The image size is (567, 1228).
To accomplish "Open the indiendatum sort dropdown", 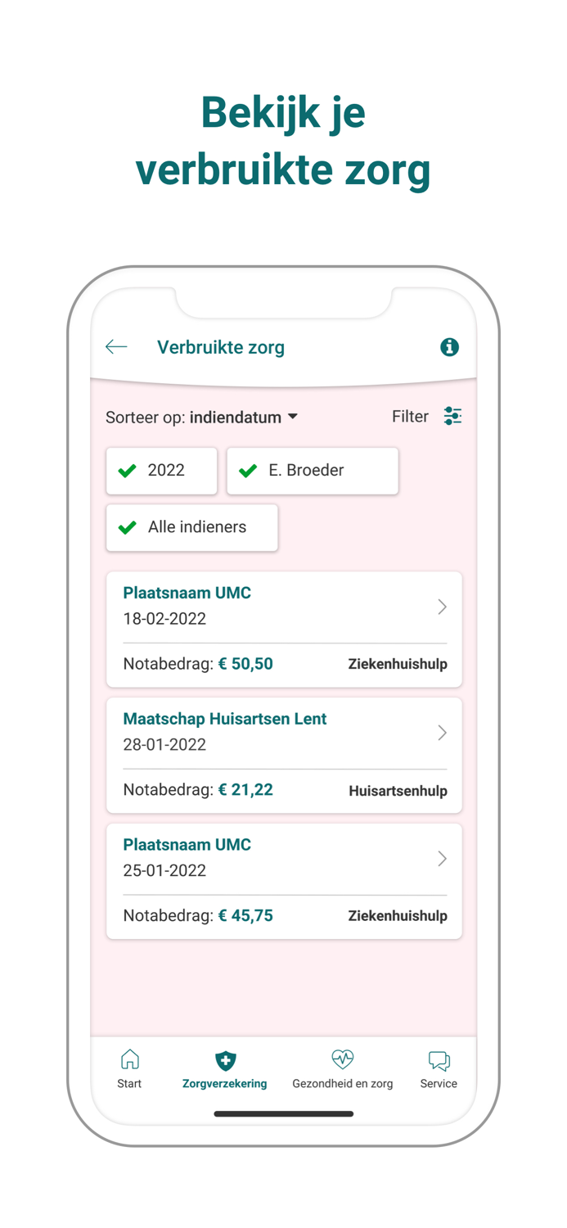I will point(241,417).
